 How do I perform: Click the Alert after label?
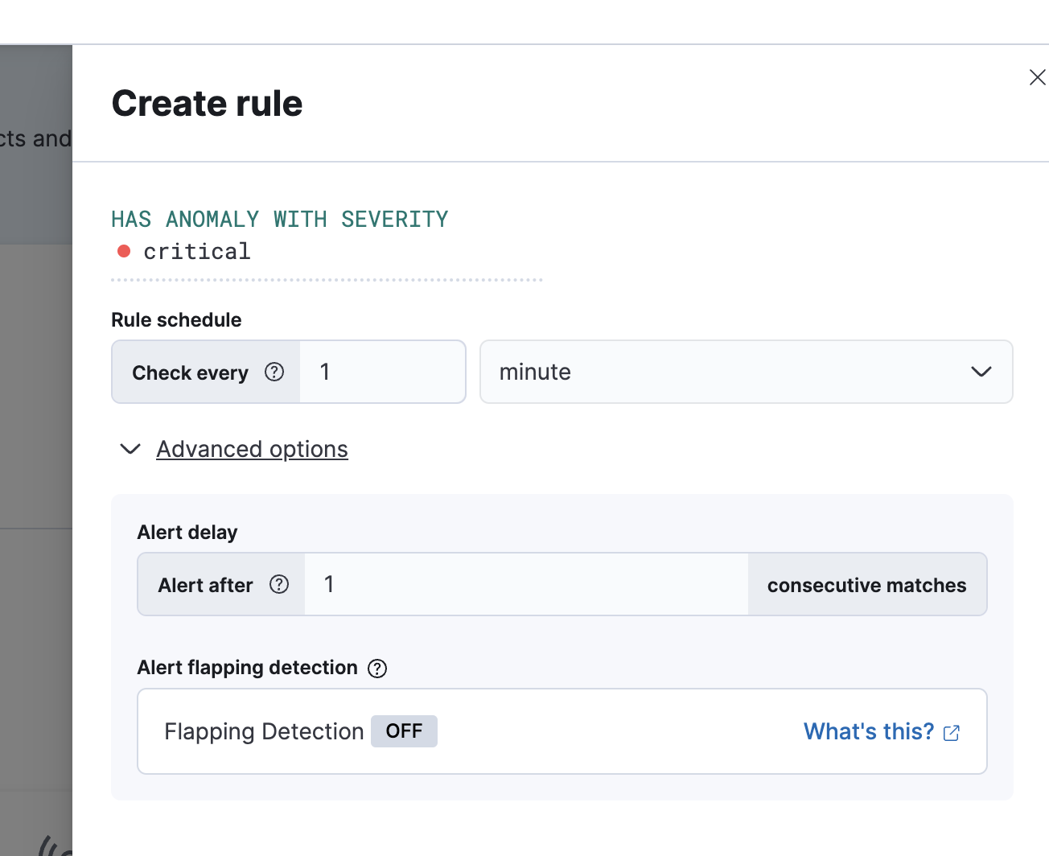[205, 585]
